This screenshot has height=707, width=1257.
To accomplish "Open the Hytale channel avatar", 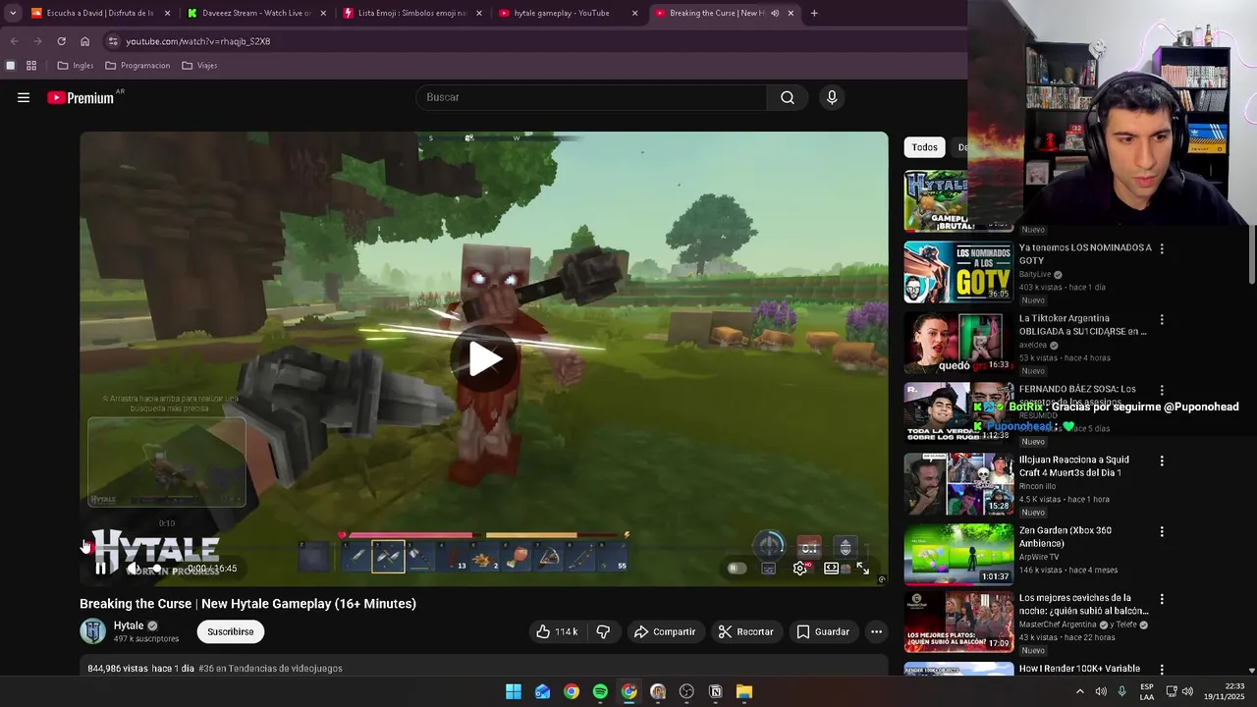I will [x=92, y=631].
